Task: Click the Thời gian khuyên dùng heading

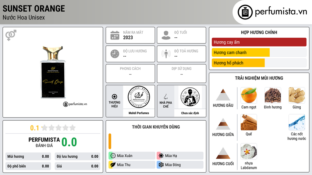Action: click(156, 127)
